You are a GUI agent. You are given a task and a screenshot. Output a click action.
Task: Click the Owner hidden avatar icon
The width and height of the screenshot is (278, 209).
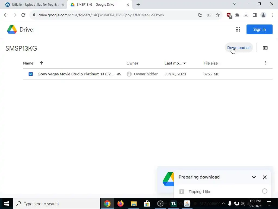point(129,74)
